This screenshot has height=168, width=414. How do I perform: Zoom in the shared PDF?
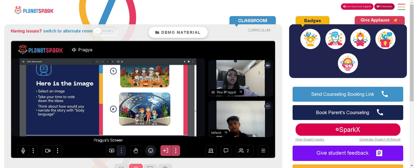tap(113, 62)
